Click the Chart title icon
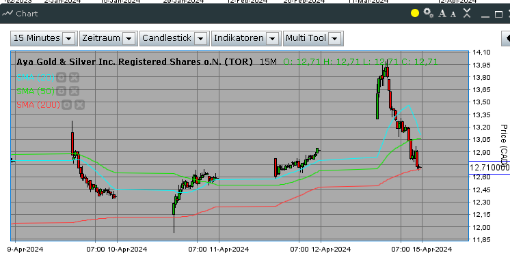This screenshot has height=255, width=510. pos(7,14)
